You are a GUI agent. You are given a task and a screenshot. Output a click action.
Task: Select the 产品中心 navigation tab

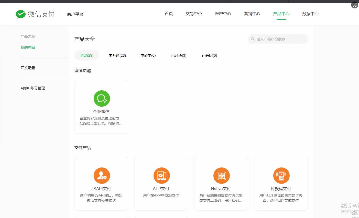pyautogui.click(x=281, y=14)
